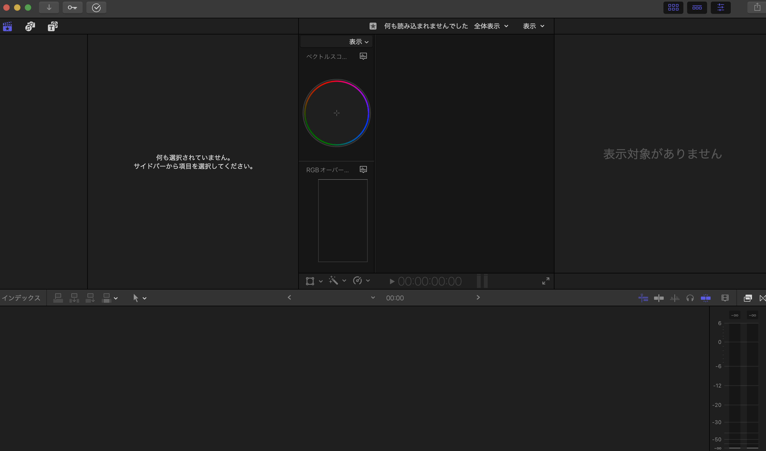
Task: Open the vectorscope settings icon
Action: [x=363, y=56]
